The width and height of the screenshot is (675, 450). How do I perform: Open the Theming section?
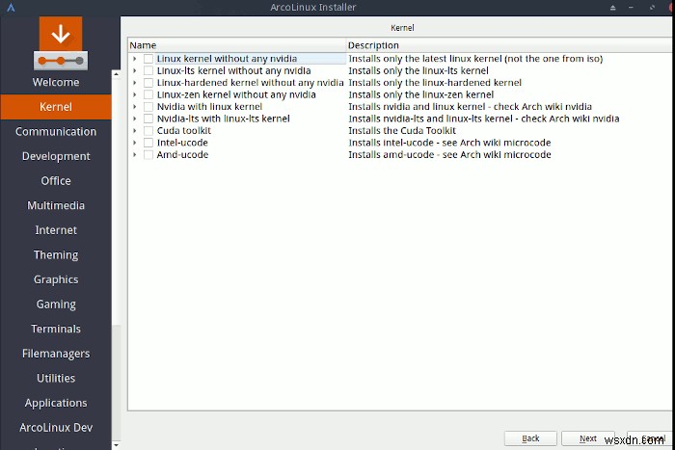pyautogui.click(x=56, y=254)
